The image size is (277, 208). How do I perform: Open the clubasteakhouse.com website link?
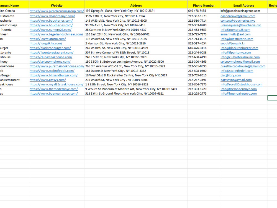51,57
